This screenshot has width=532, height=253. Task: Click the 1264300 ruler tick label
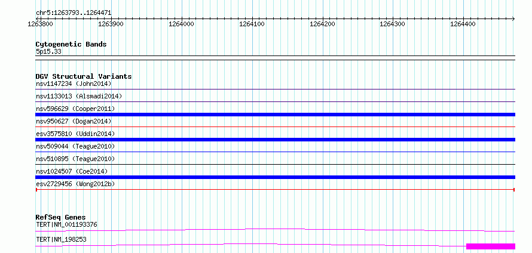(393, 24)
